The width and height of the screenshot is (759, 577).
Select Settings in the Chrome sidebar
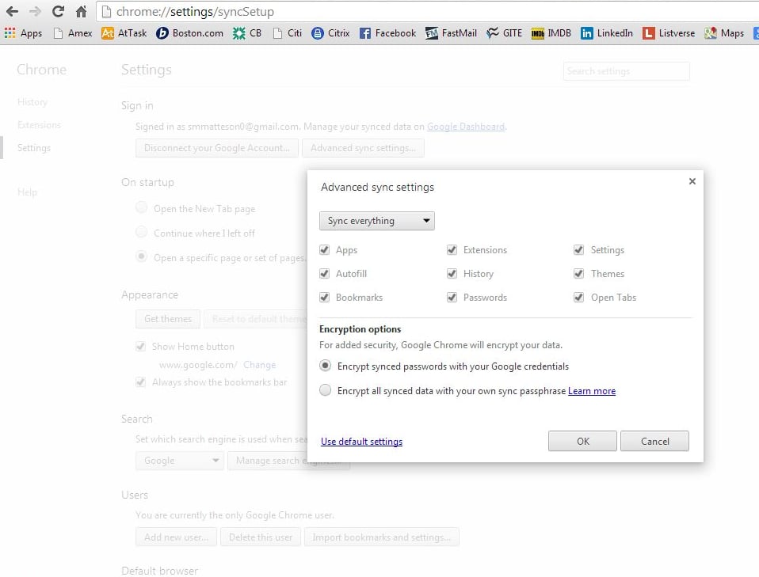pos(34,147)
